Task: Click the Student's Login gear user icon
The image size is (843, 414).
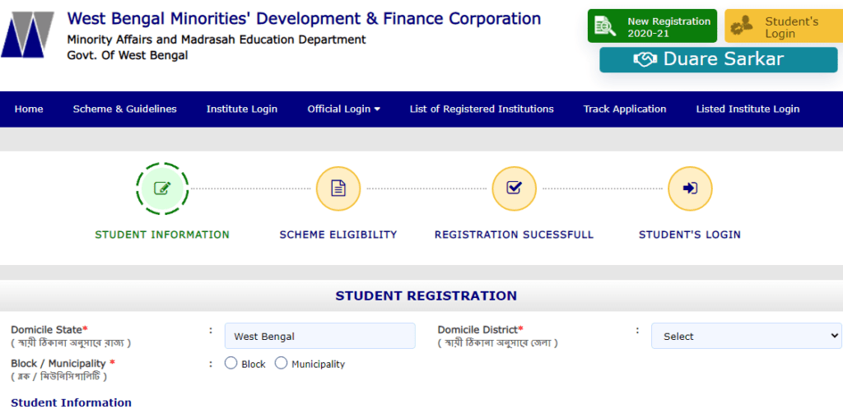Action: click(x=742, y=26)
